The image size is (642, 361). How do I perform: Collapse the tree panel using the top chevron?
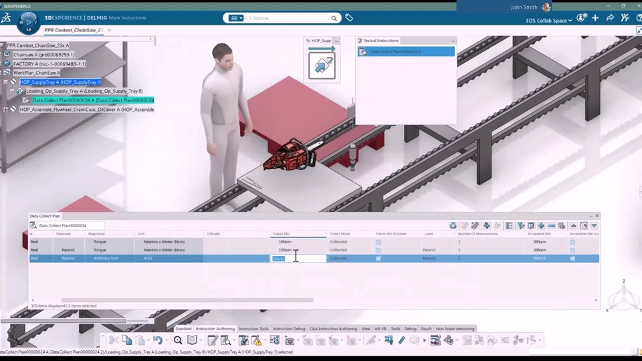click(x=150, y=39)
